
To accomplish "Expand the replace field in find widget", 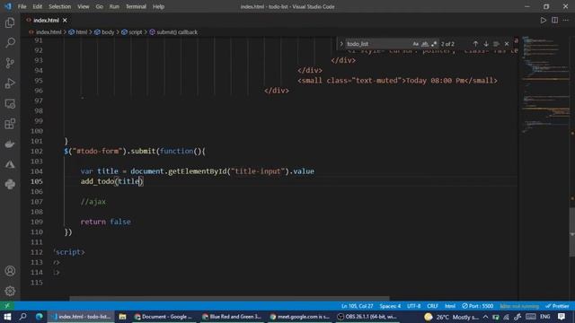I will click(341, 44).
